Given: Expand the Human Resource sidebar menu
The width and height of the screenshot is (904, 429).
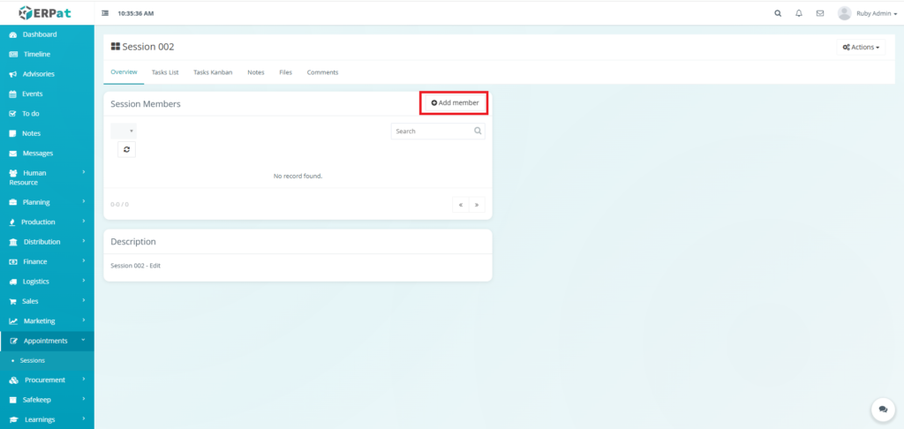Looking at the screenshot, I should (x=47, y=177).
